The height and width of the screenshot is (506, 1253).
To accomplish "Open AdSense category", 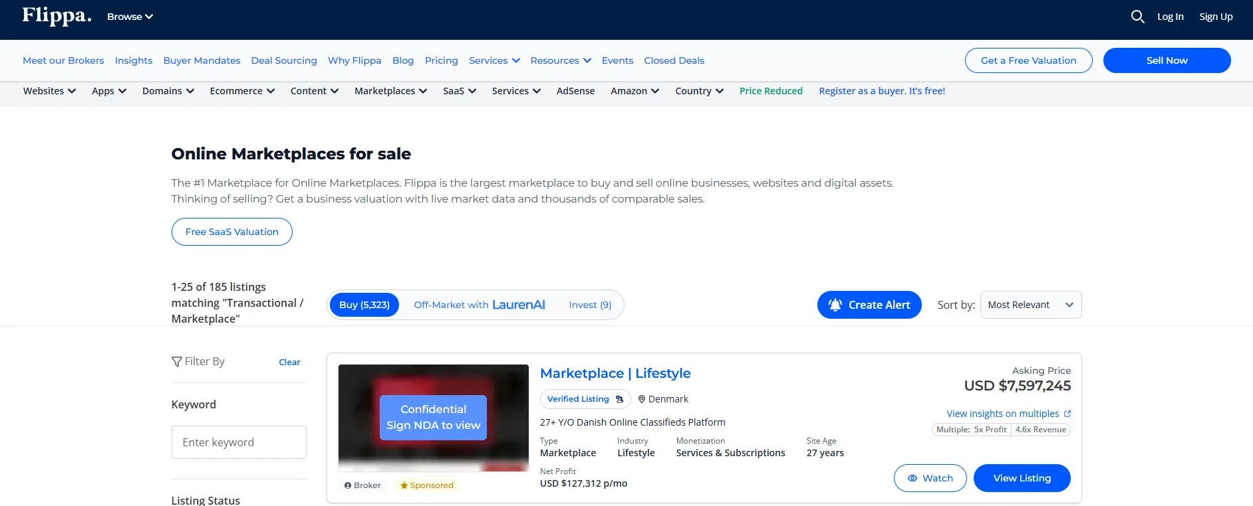I will [x=575, y=91].
